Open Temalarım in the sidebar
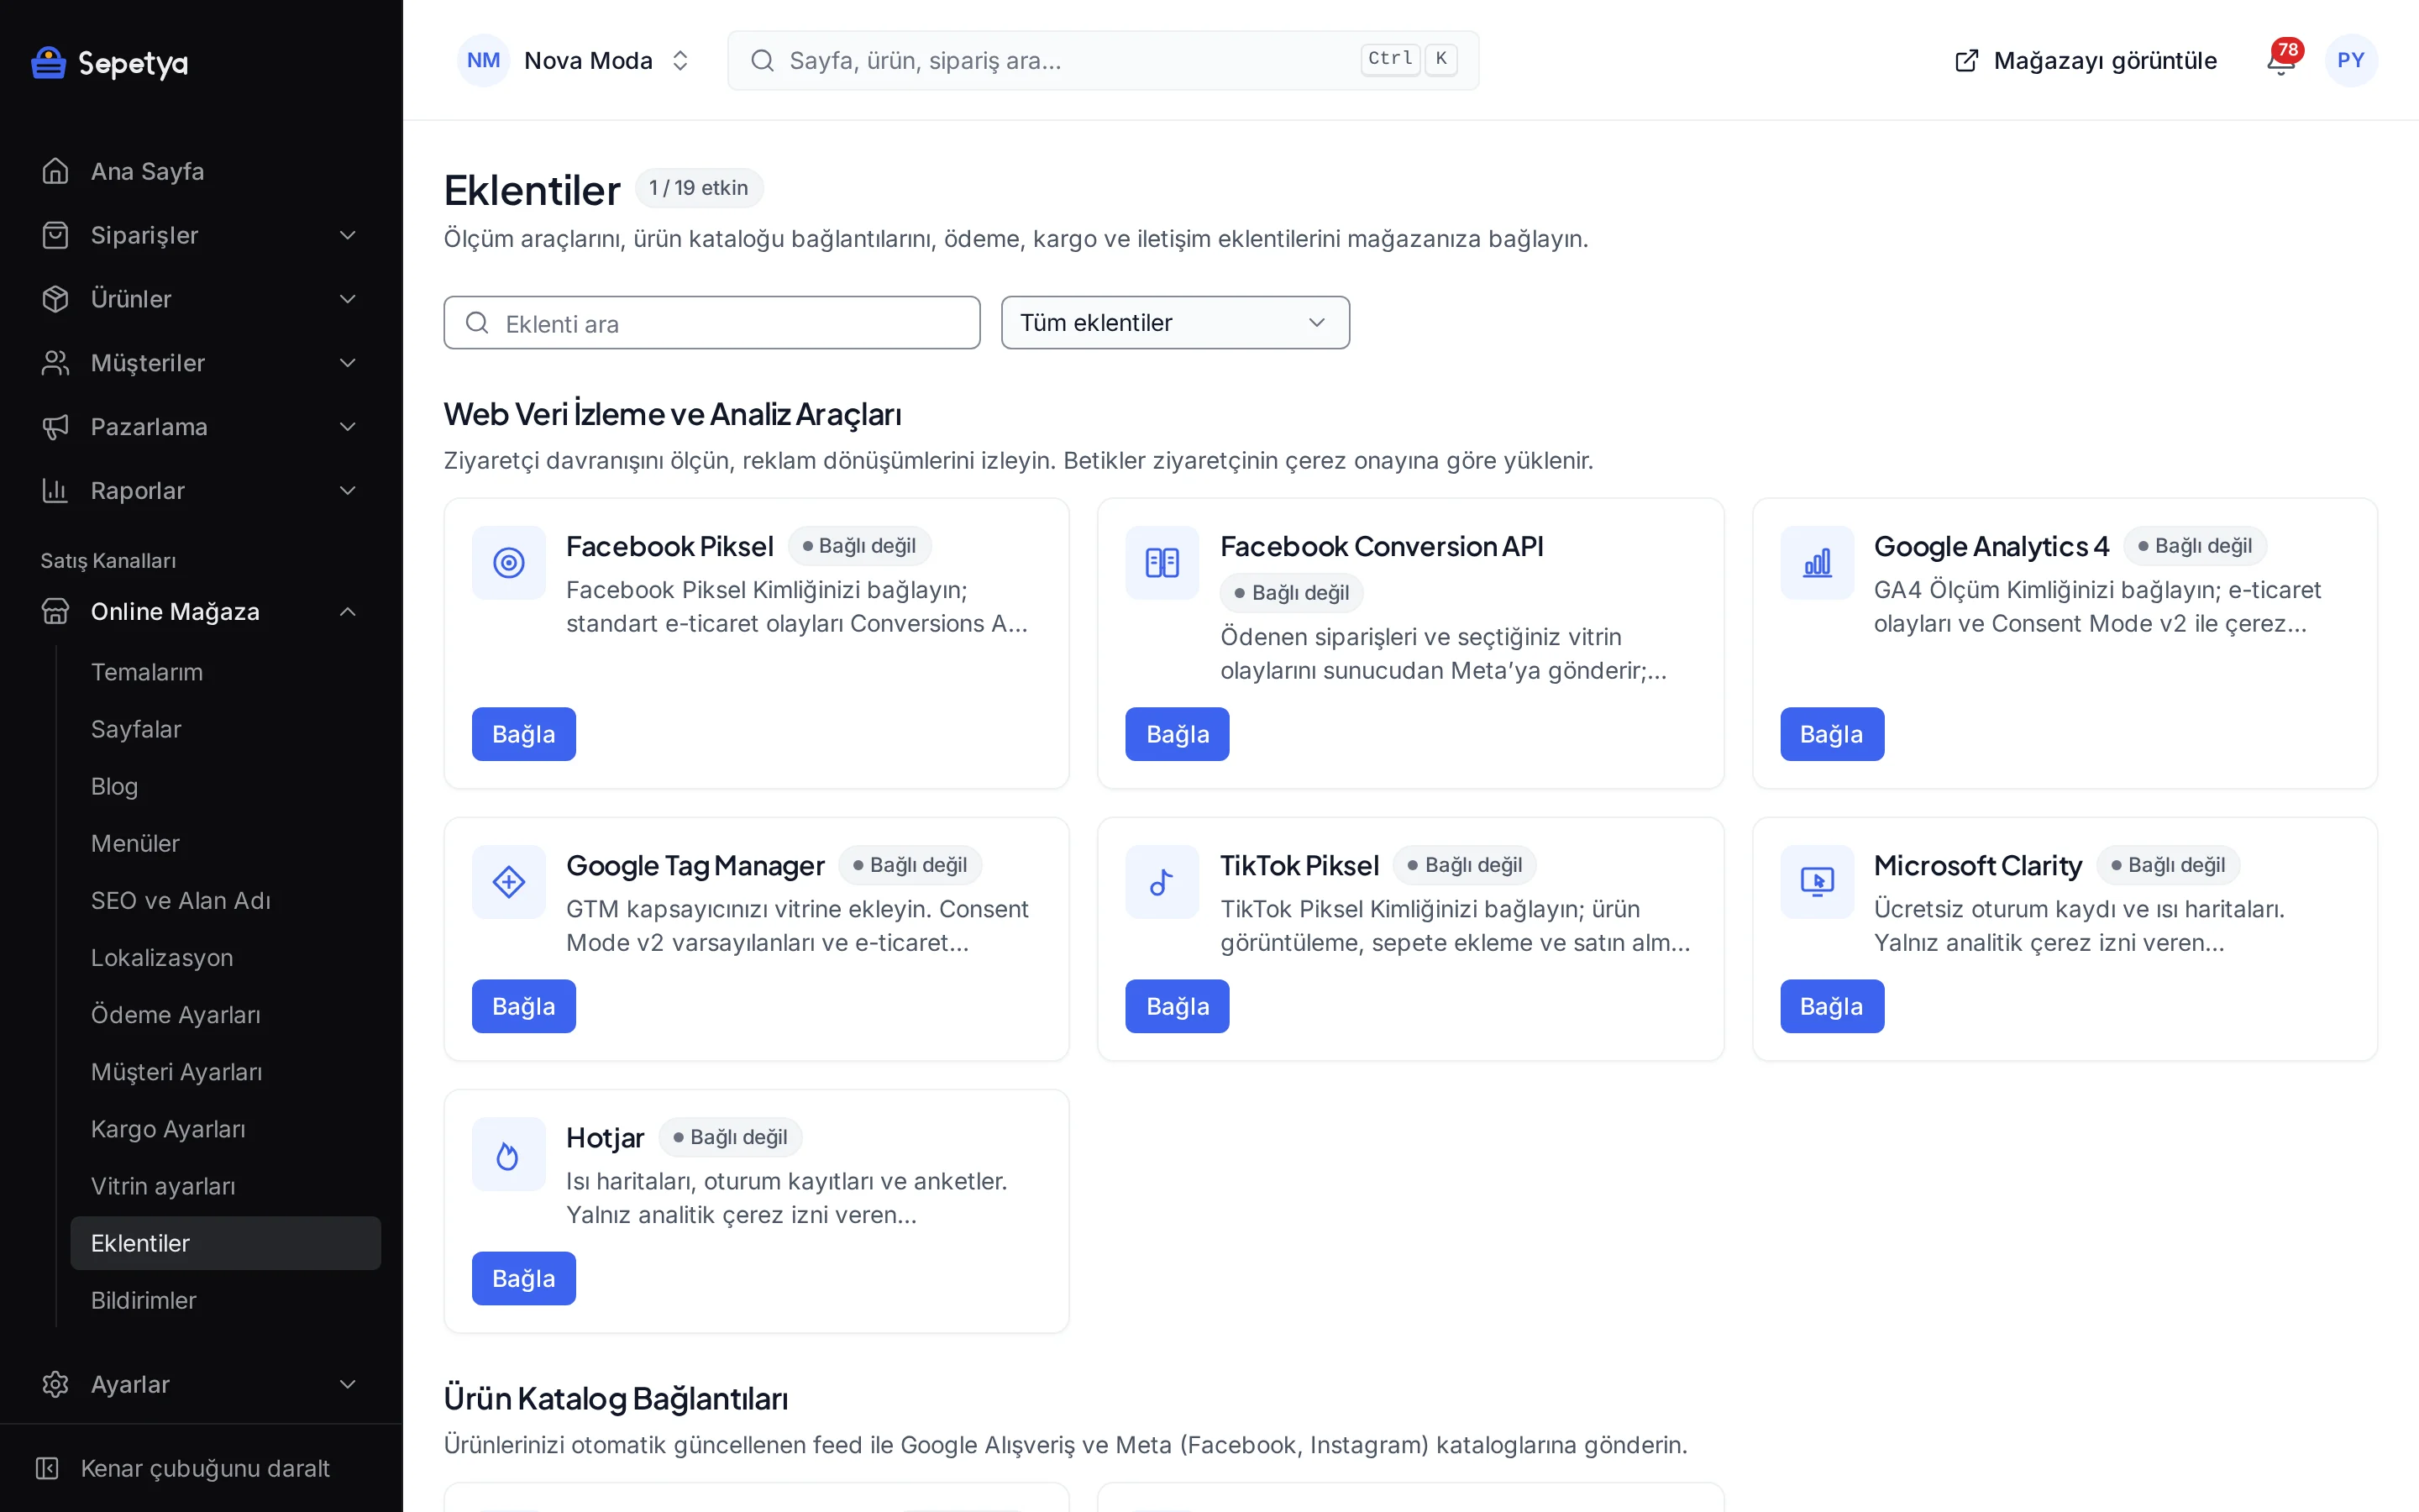Image resolution: width=2419 pixels, height=1512 pixels. (x=226, y=672)
